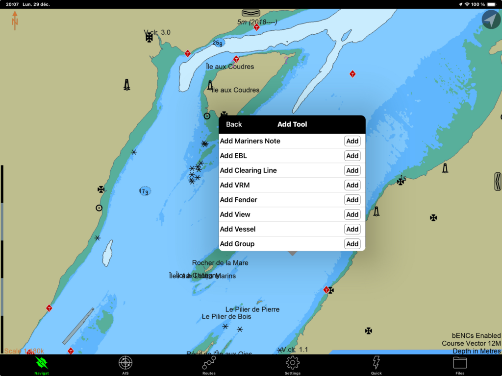Open the Files folder tab
This screenshot has width=502, height=376.
460,364
